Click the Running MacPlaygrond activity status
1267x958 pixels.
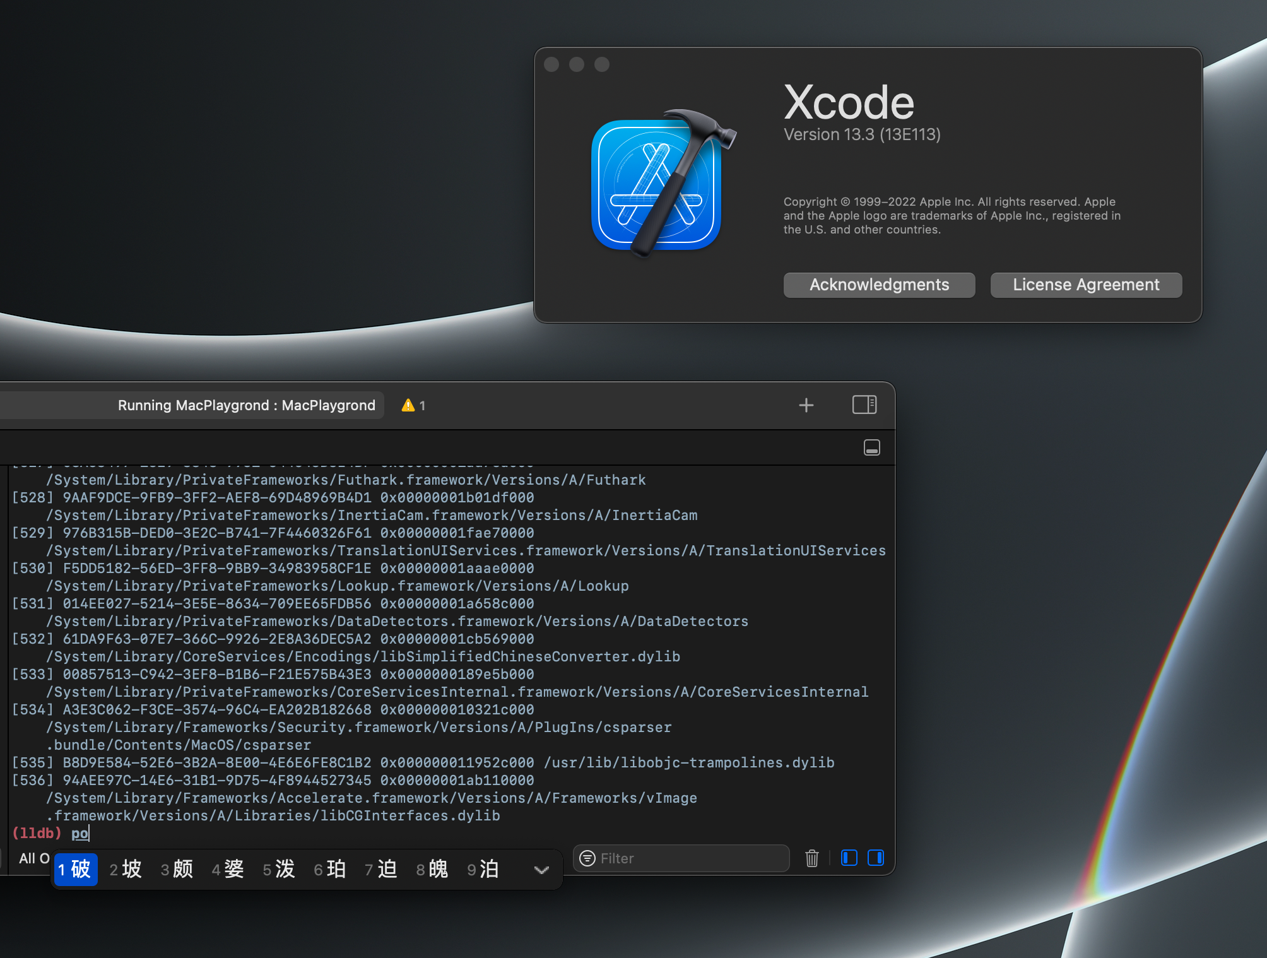tap(246, 405)
